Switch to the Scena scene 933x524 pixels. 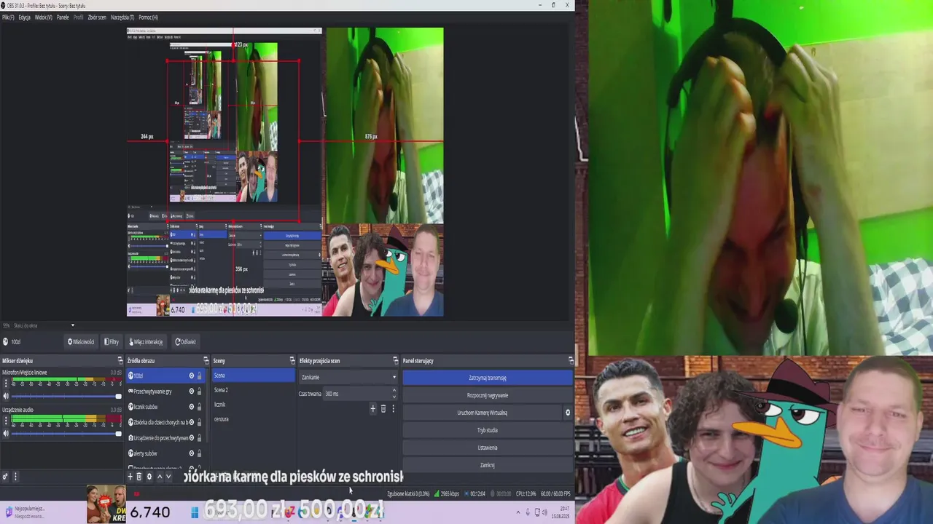(254, 376)
